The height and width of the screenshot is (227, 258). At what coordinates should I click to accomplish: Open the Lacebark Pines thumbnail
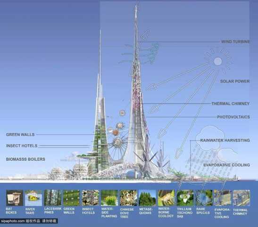pos(53,198)
